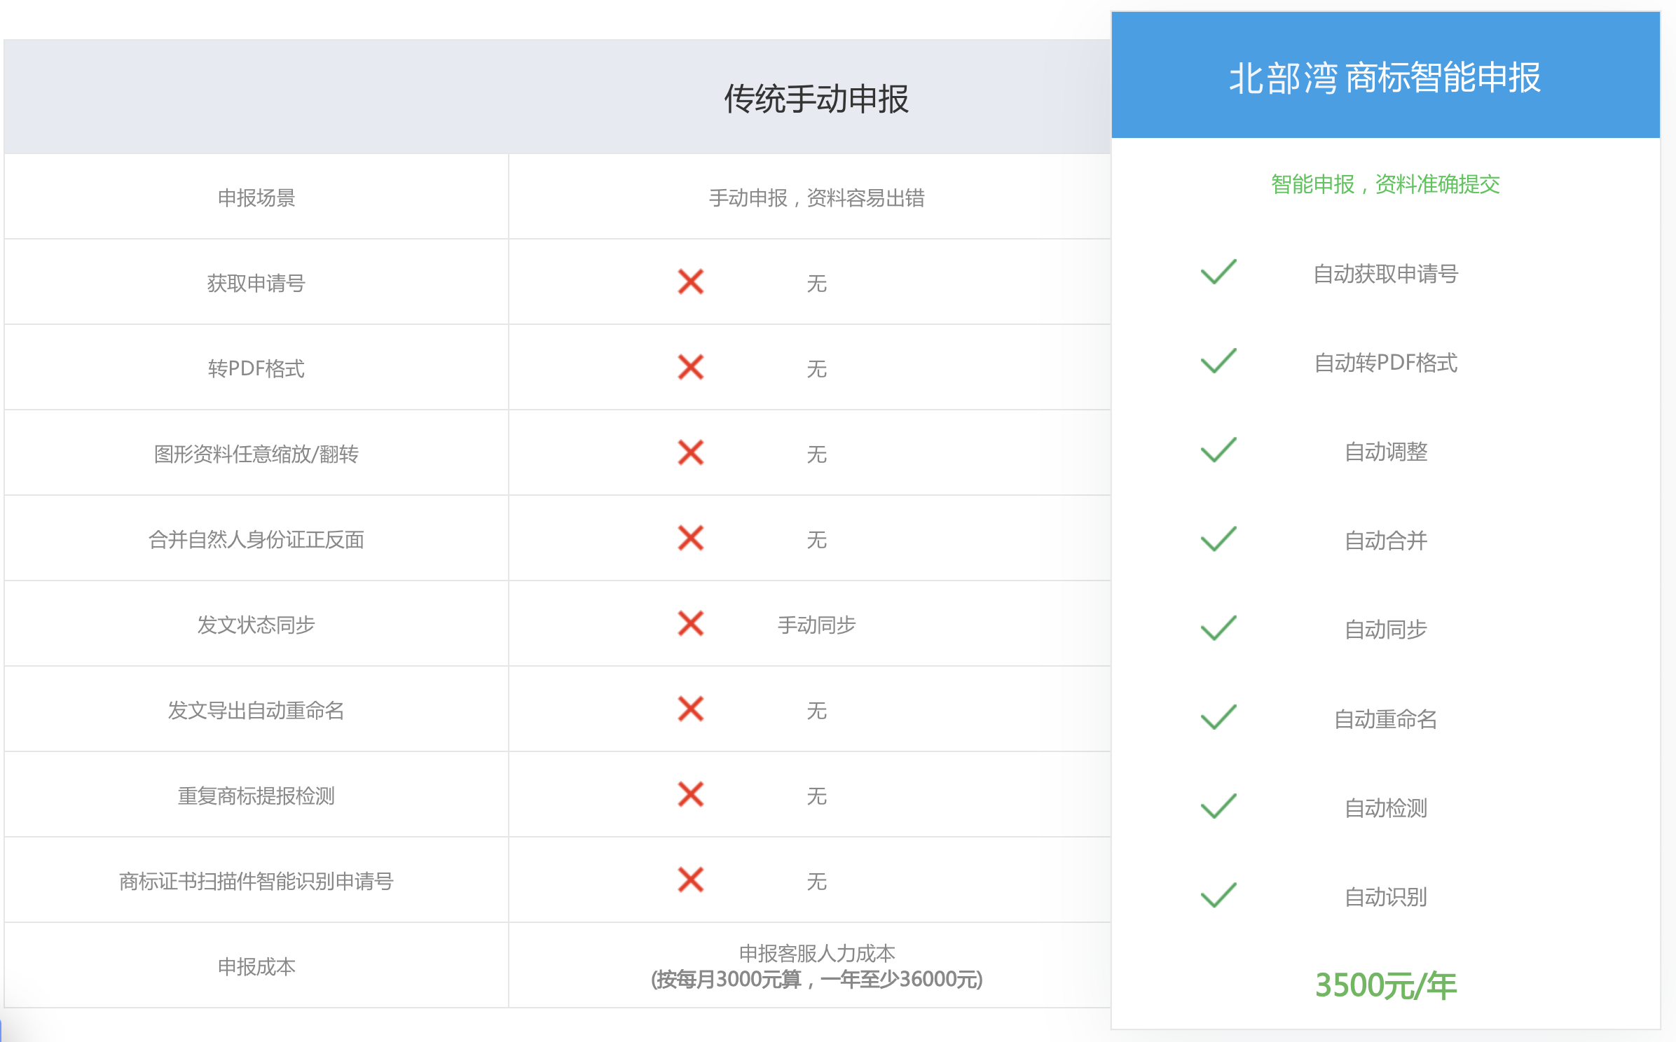
Task: Click green checkmark beside 自动识别
Action: tap(1218, 894)
